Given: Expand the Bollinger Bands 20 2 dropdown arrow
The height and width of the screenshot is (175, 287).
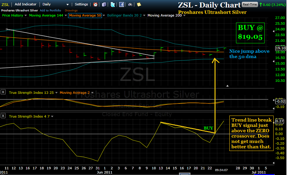Looking at the screenshot, I should coord(144,15).
